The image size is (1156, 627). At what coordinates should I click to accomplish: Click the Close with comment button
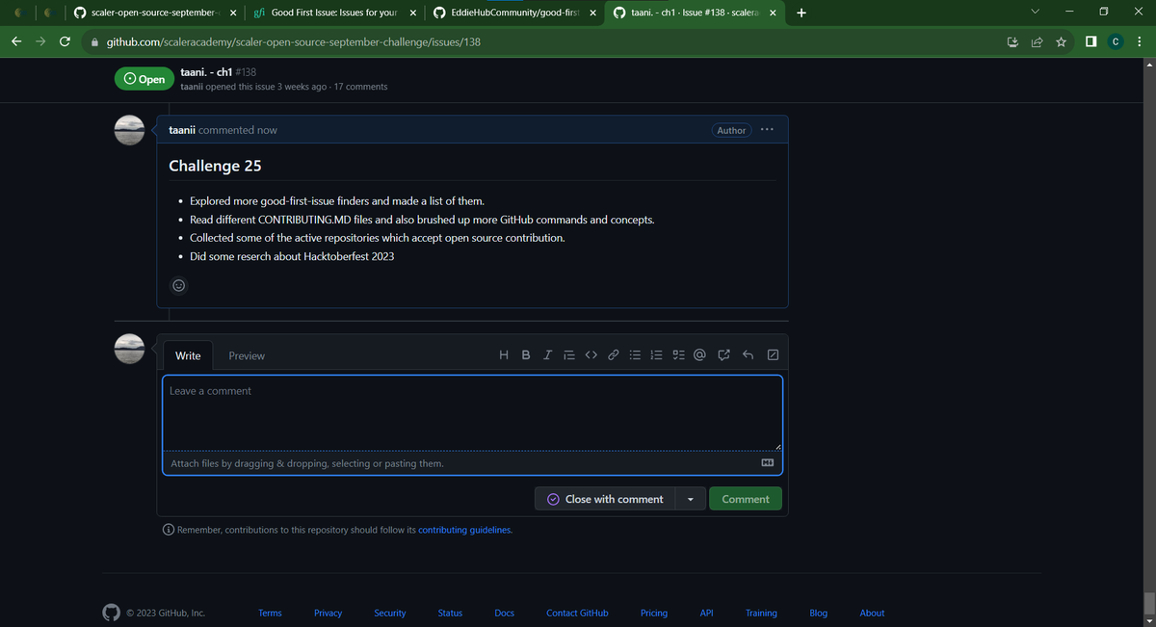[605, 499]
